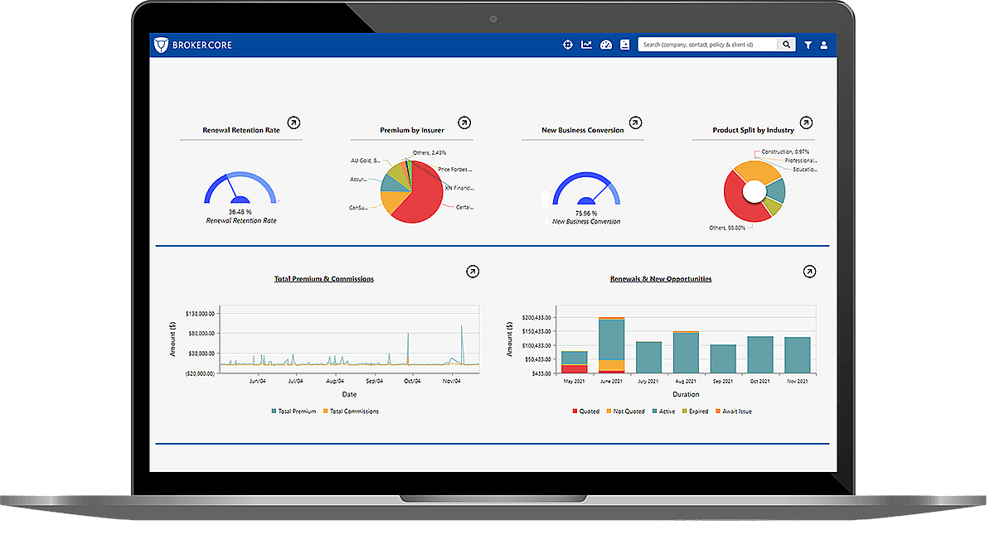Toggle the Total Premium legend series
Screen dimensions: 995x539
[294, 411]
